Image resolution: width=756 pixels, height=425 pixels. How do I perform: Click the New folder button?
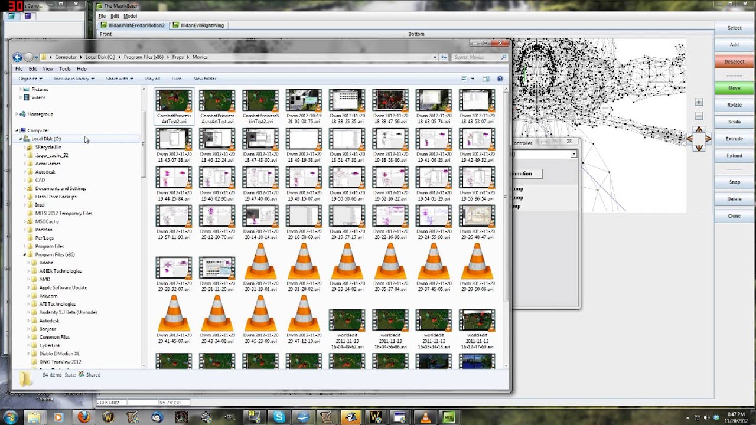(204, 79)
